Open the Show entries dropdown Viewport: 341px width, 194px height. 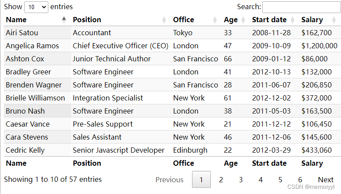pyautogui.click(x=36, y=7)
